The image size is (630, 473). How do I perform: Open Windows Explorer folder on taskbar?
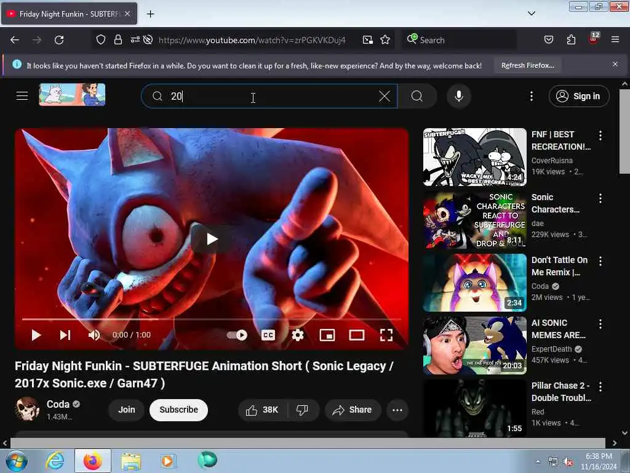click(131, 461)
